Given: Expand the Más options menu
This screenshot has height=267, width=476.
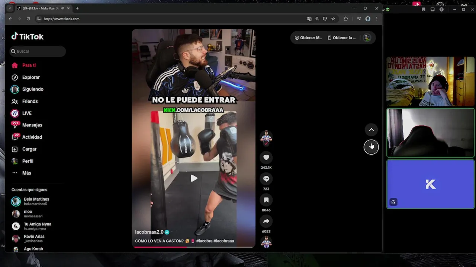Looking at the screenshot, I should [x=26, y=173].
